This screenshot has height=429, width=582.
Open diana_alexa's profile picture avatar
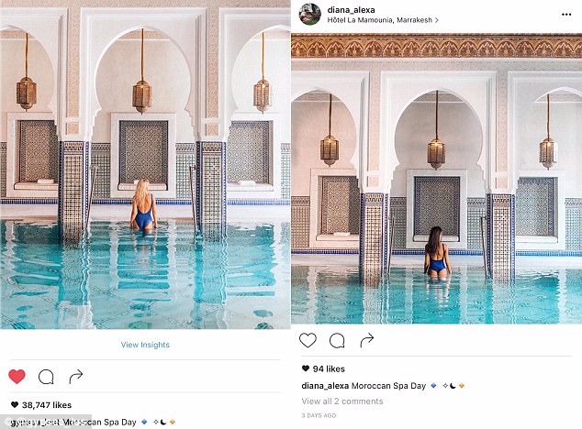tap(310, 14)
